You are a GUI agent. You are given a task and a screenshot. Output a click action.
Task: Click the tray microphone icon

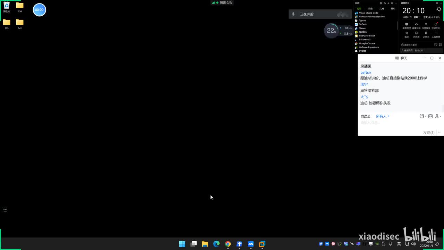point(391,244)
